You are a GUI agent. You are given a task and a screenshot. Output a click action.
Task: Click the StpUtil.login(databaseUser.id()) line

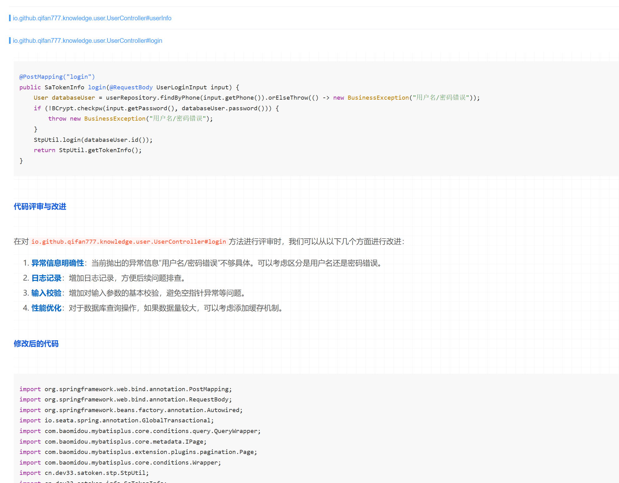point(93,140)
